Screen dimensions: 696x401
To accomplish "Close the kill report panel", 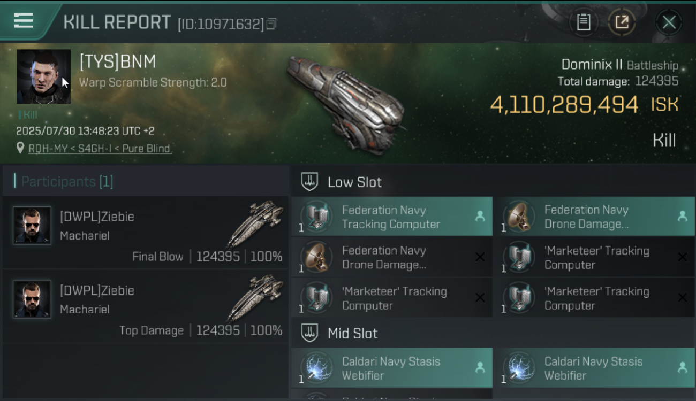I will 669,22.
